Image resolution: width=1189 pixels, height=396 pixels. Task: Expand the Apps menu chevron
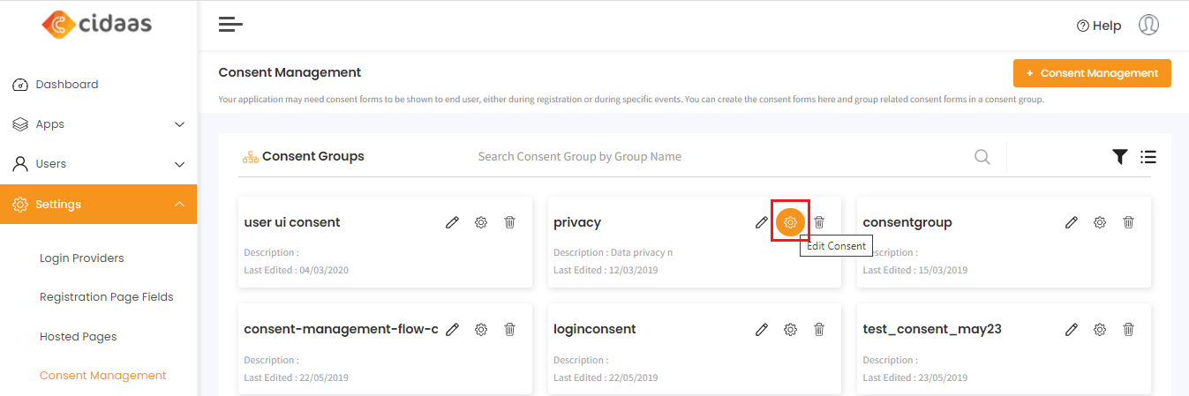[x=179, y=124]
